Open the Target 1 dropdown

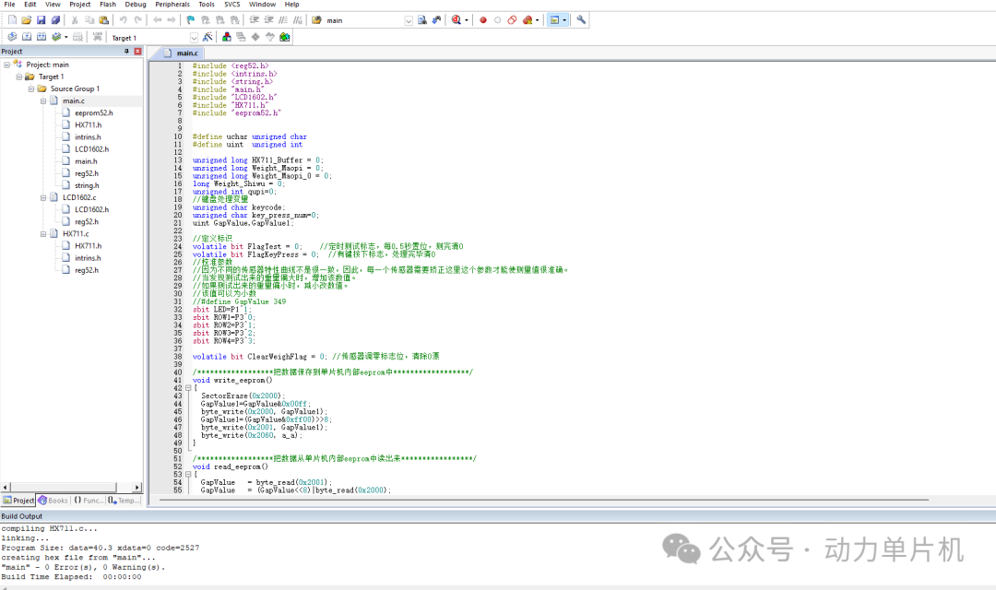(194, 38)
